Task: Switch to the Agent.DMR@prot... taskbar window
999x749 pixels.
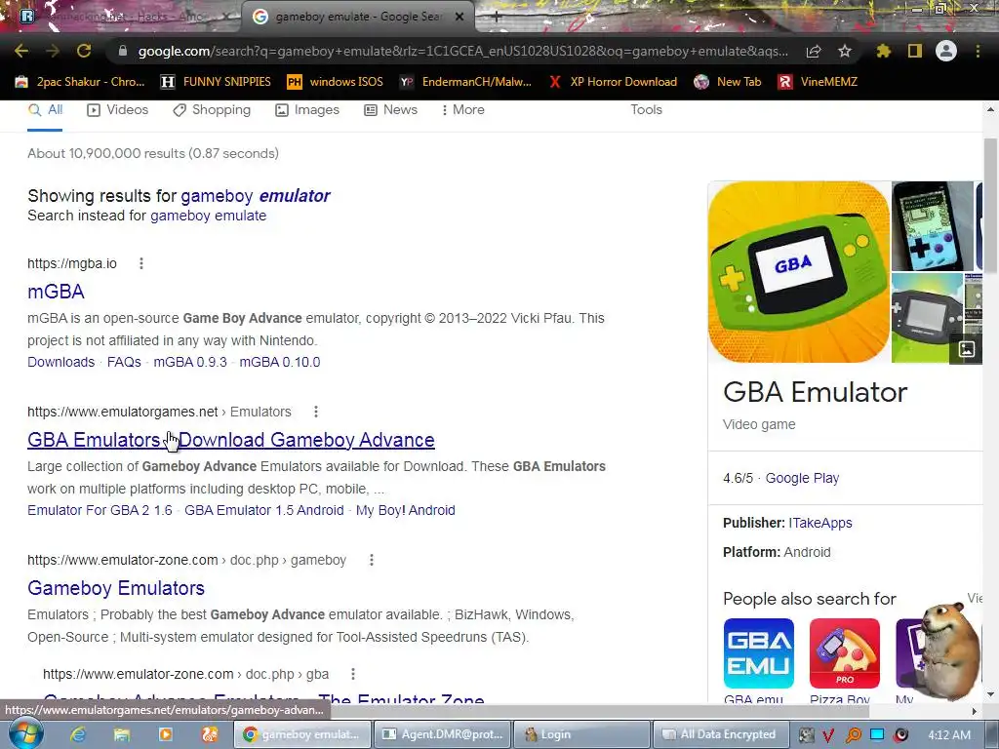Action: tap(441, 734)
